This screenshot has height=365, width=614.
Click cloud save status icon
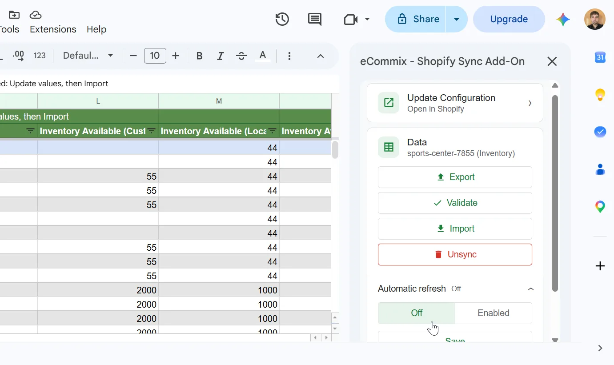[36, 15]
